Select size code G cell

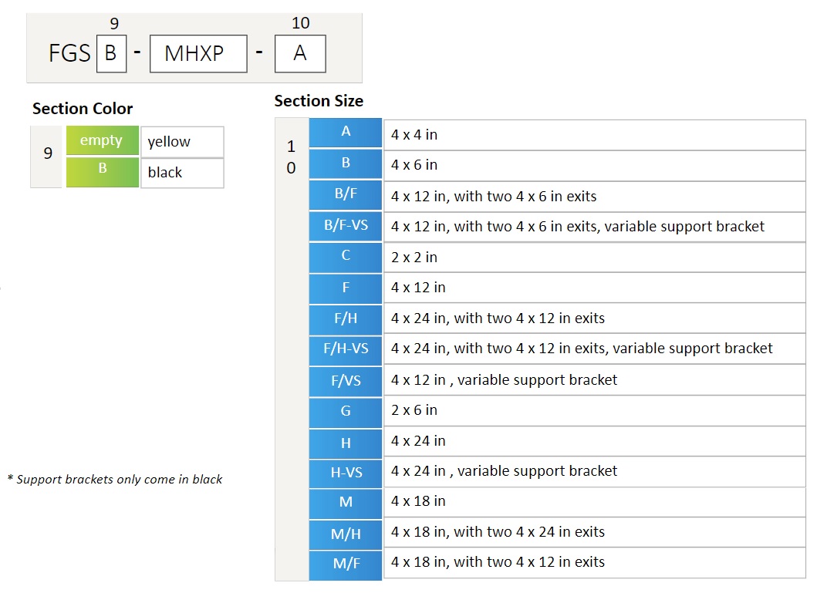click(x=346, y=413)
